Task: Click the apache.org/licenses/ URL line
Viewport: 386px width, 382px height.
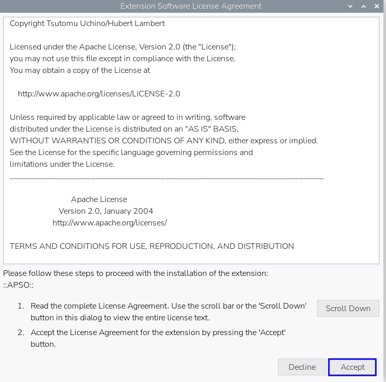Action: click(x=110, y=223)
